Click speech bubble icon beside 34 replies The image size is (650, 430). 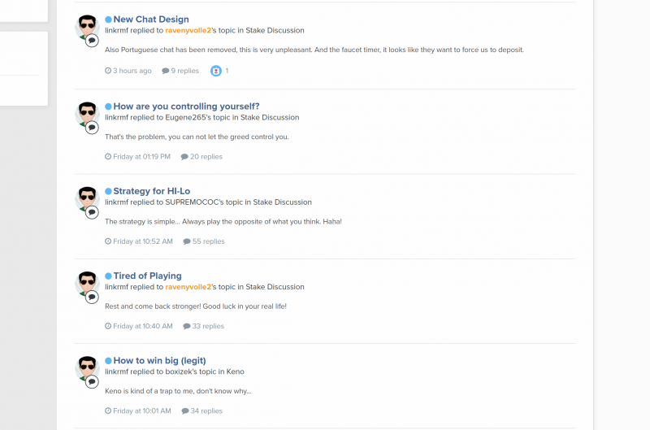point(185,411)
